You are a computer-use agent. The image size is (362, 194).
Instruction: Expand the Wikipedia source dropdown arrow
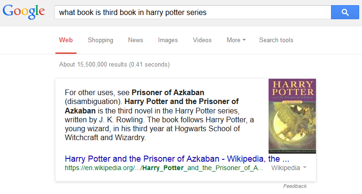pos(305,167)
